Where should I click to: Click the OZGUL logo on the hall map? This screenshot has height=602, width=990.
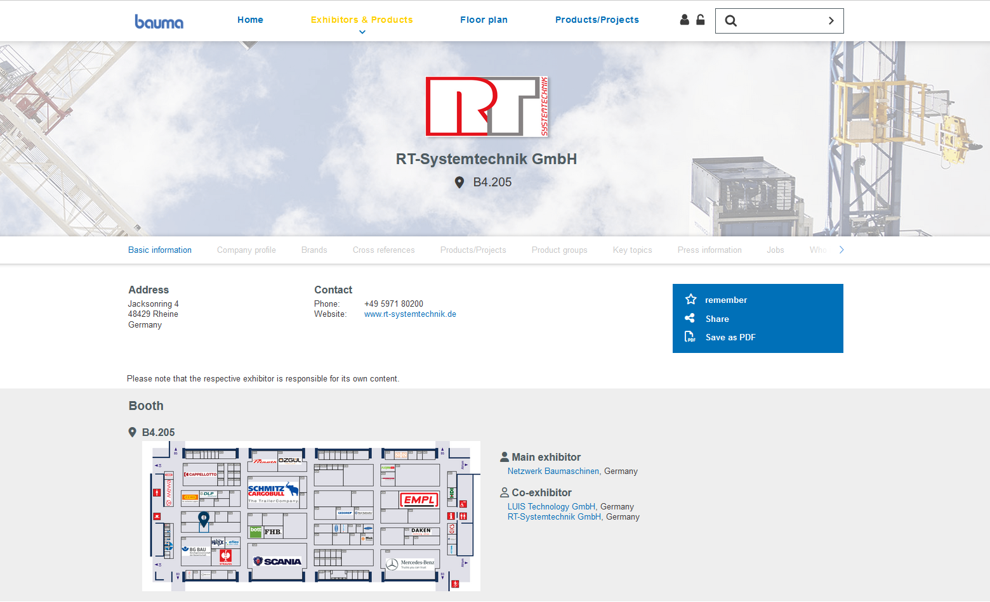tap(290, 460)
